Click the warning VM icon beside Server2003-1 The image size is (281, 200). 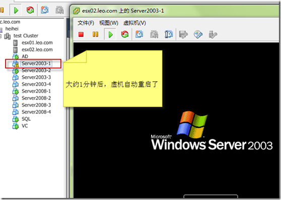coord(16,64)
